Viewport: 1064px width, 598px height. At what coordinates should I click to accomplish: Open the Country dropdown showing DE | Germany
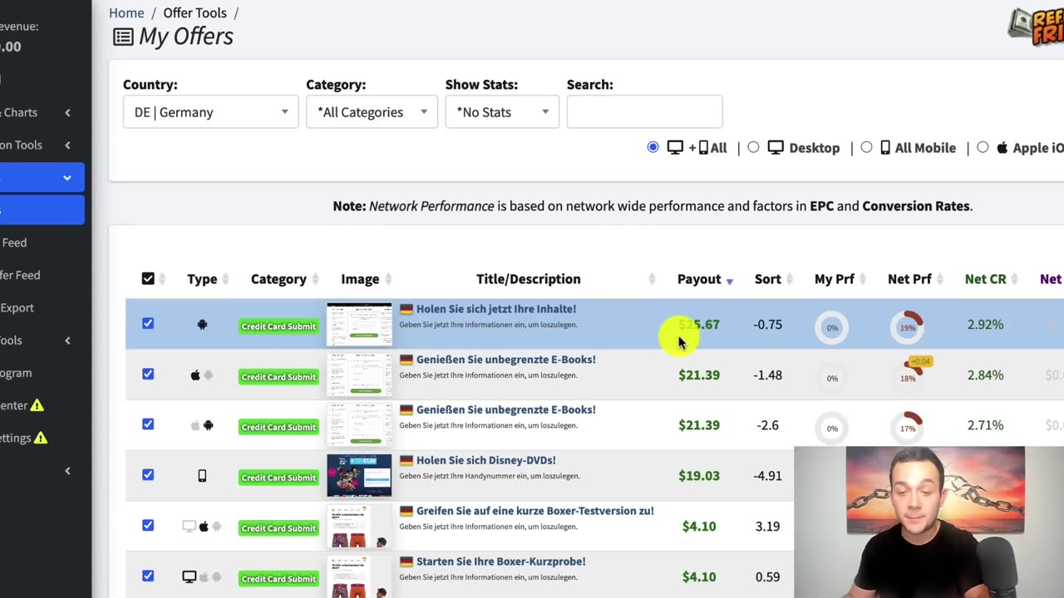pos(210,111)
